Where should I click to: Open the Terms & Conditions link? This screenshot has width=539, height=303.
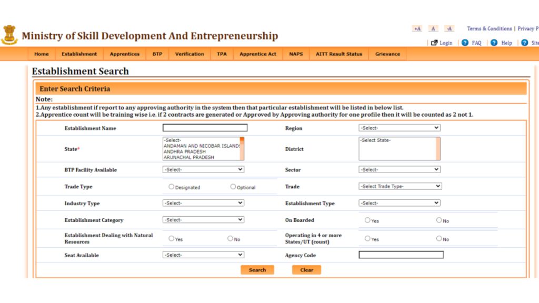point(489,28)
